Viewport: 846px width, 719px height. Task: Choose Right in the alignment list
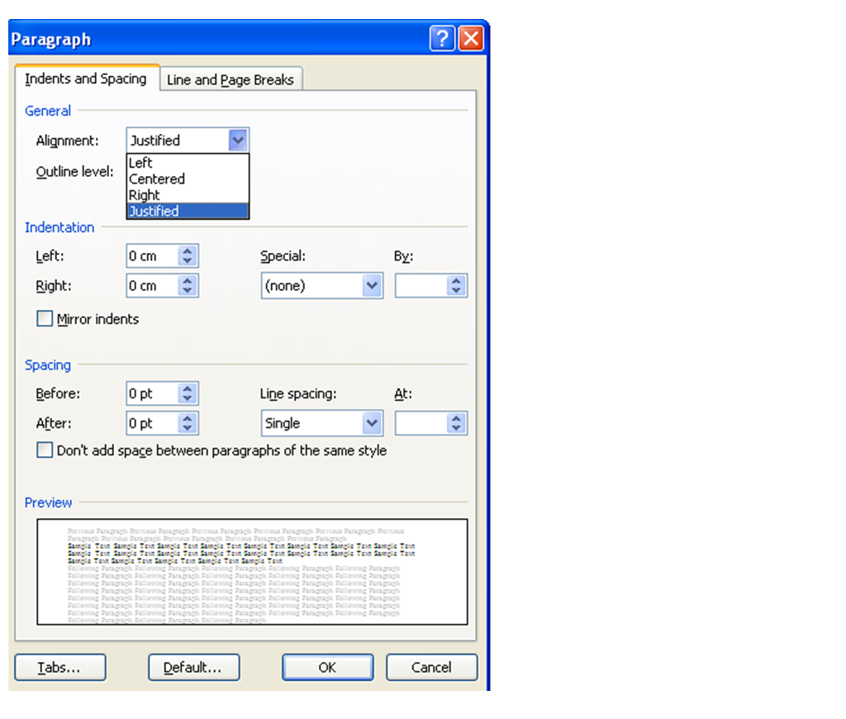pyautogui.click(x=145, y=195)
